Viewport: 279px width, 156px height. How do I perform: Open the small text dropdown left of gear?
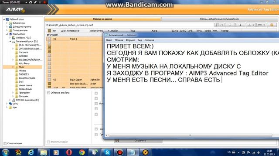[262, 25]
